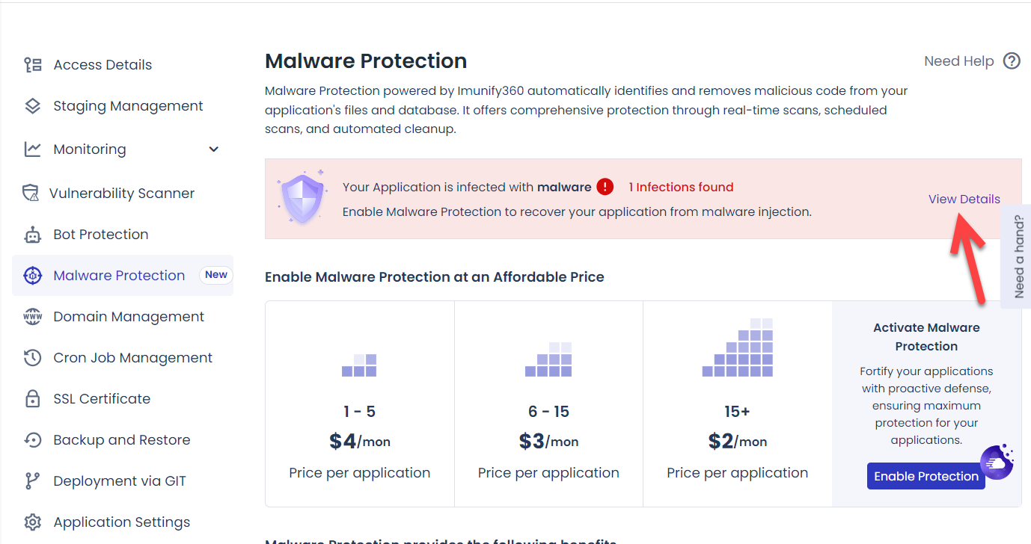Viewport: 1031px width, 544px height.
Task: Click the Staging Management layers icon
Action: (x=32, y=106)
